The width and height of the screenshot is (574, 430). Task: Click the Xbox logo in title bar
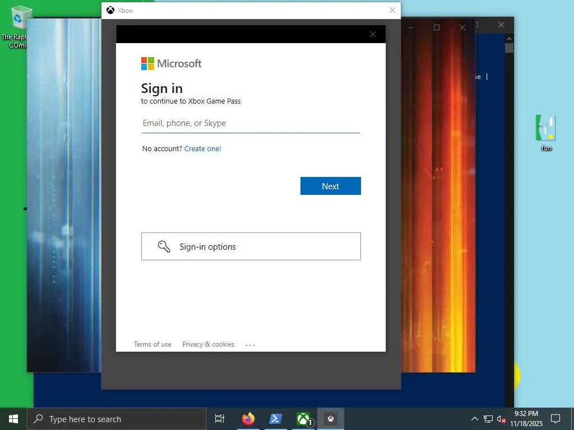(x=110, y=10)
